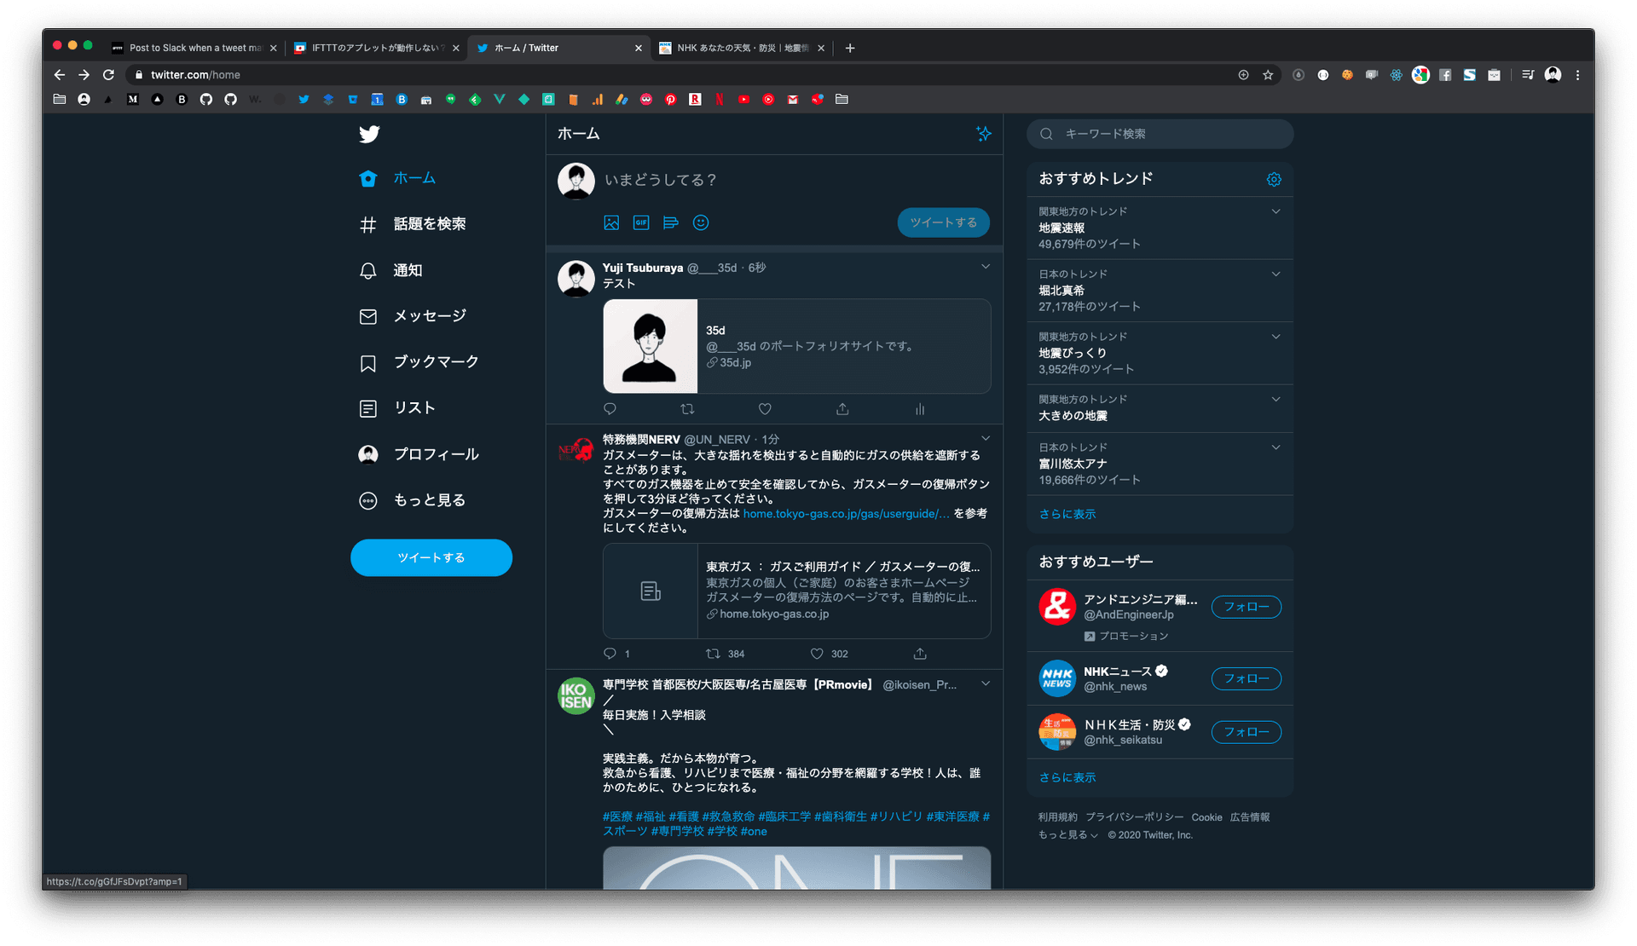Click the #医療 hashtag
The width and height of the screenshot is (1637, 946).
617,816
